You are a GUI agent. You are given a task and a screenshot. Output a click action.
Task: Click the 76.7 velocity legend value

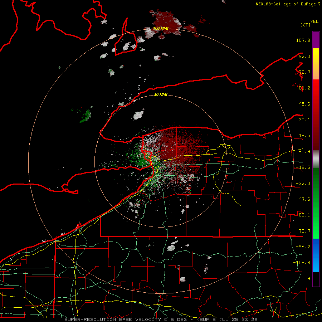click(x=304, y=72)
